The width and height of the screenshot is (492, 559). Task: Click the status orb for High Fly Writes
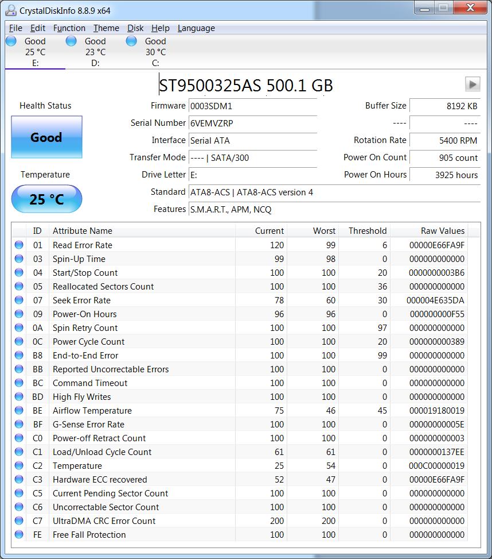pyautogui.click(x=19, y=397)
